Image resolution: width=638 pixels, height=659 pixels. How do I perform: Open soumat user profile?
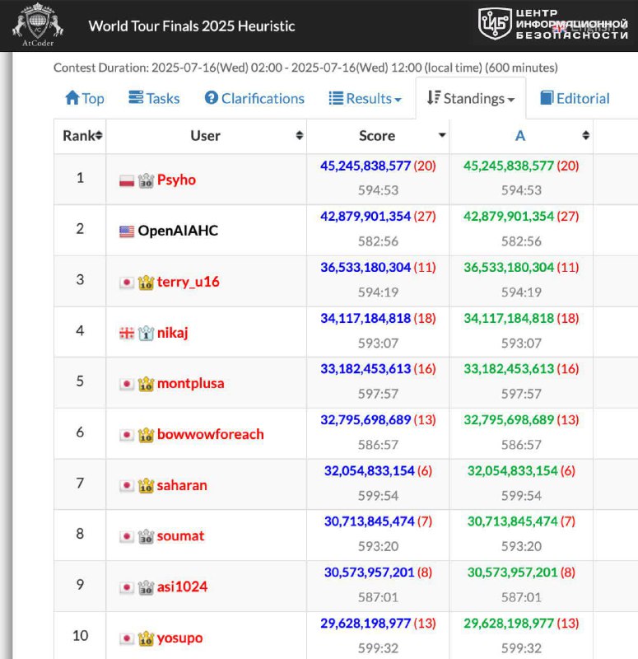[x=180, y=536]
